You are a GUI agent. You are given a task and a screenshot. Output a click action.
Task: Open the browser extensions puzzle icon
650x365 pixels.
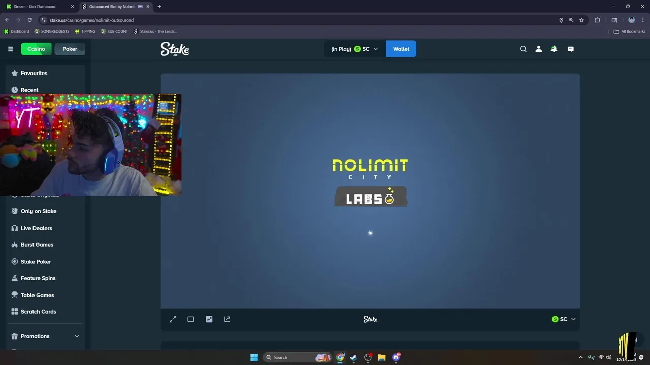598,20
